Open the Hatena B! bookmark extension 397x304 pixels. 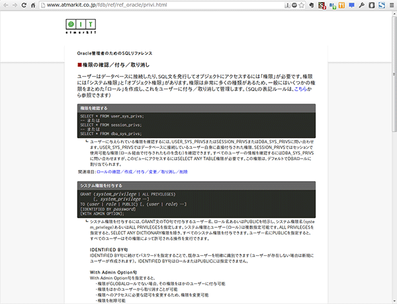[x=332, y=5]
